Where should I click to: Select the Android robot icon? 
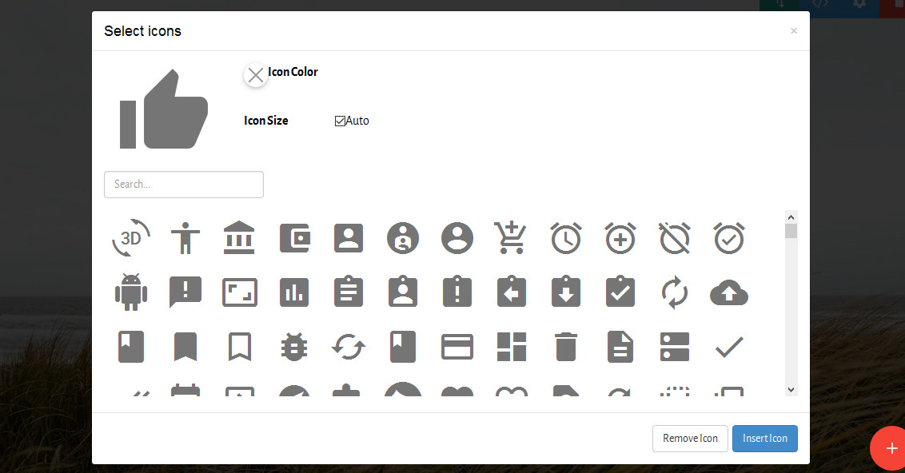(131, 292)
